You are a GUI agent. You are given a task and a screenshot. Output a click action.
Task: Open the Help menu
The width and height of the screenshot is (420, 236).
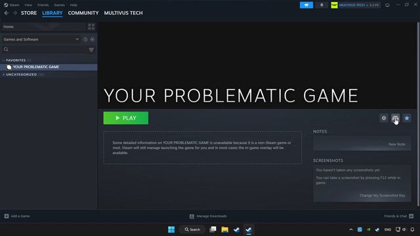(73, 5)
